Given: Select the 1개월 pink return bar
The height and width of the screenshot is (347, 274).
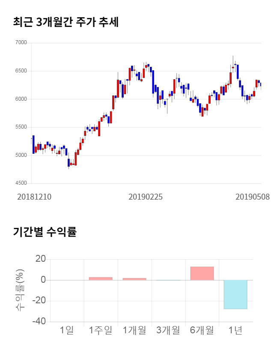Looking at the screenshot, I should coord(134,279).
